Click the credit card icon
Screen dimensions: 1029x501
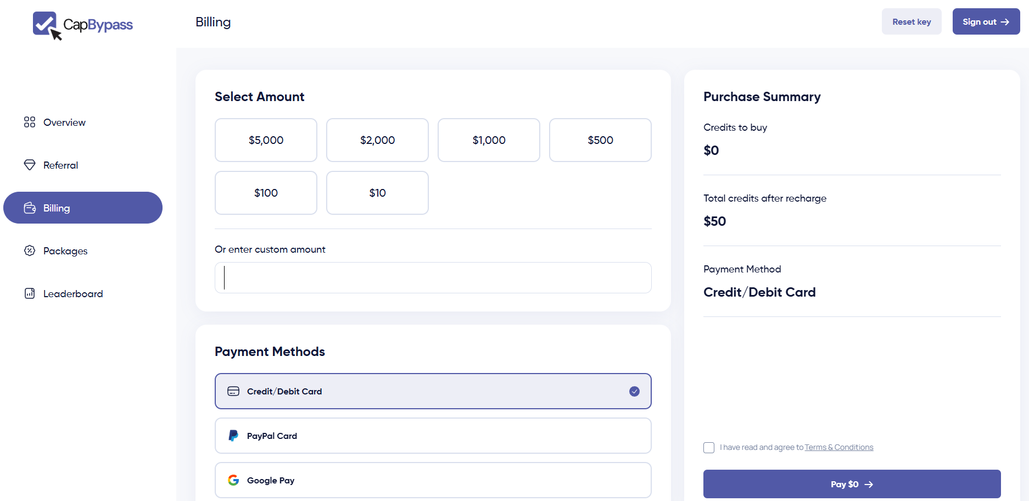233,391
